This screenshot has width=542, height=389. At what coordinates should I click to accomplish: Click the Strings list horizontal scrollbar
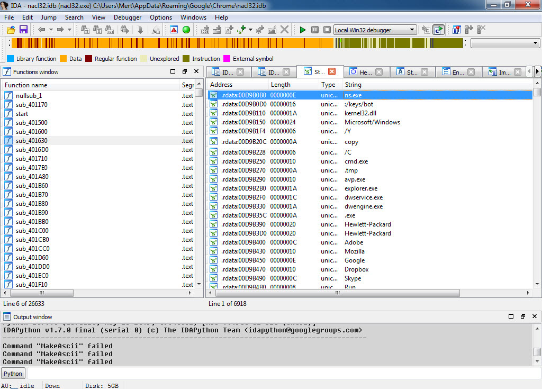(x=337, y=293)
